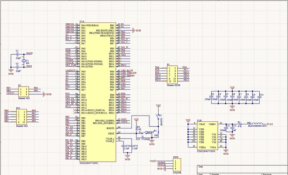Select the P25 Header 5X2 connector
This screenshot has width=288, height=175.
[21, 116]
